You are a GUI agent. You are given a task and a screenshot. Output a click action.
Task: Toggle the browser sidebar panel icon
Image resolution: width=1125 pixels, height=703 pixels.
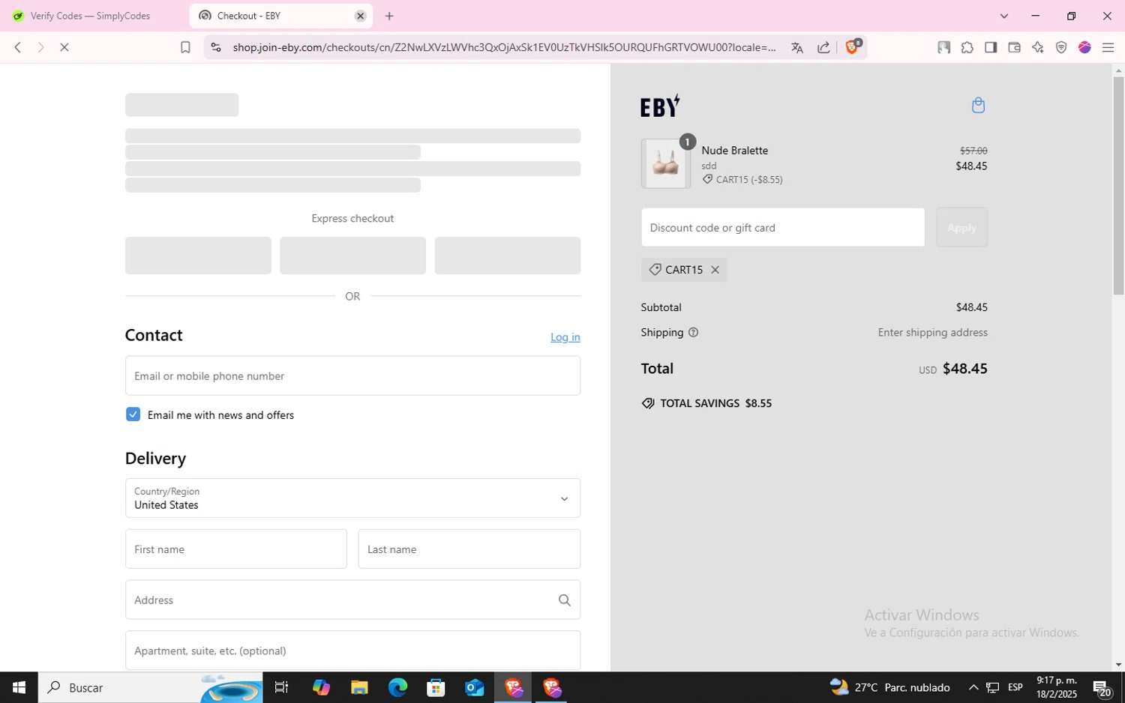point(991,47)
